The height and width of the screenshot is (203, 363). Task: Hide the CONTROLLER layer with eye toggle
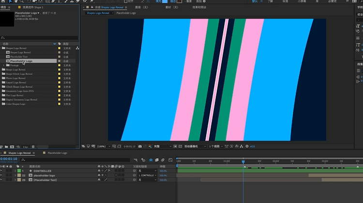(x=1, y=171)
